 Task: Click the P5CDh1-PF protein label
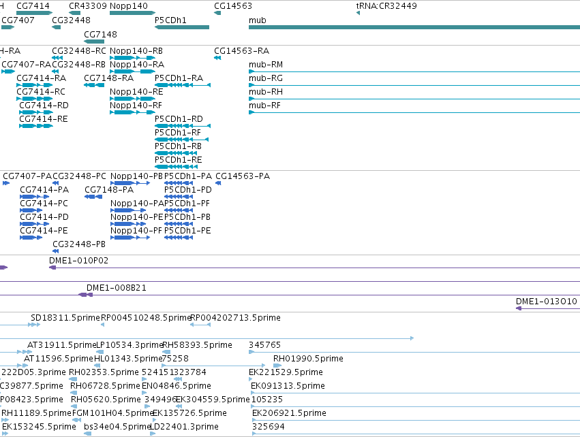tap(187, 204)
